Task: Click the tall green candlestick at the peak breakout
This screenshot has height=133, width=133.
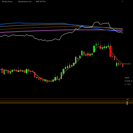Action: pyautogui.click(x=94, y=49)
